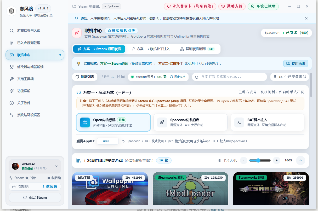The image size is (318, 211).
Task: Increase card size with plus button
Action: [276, 160]
